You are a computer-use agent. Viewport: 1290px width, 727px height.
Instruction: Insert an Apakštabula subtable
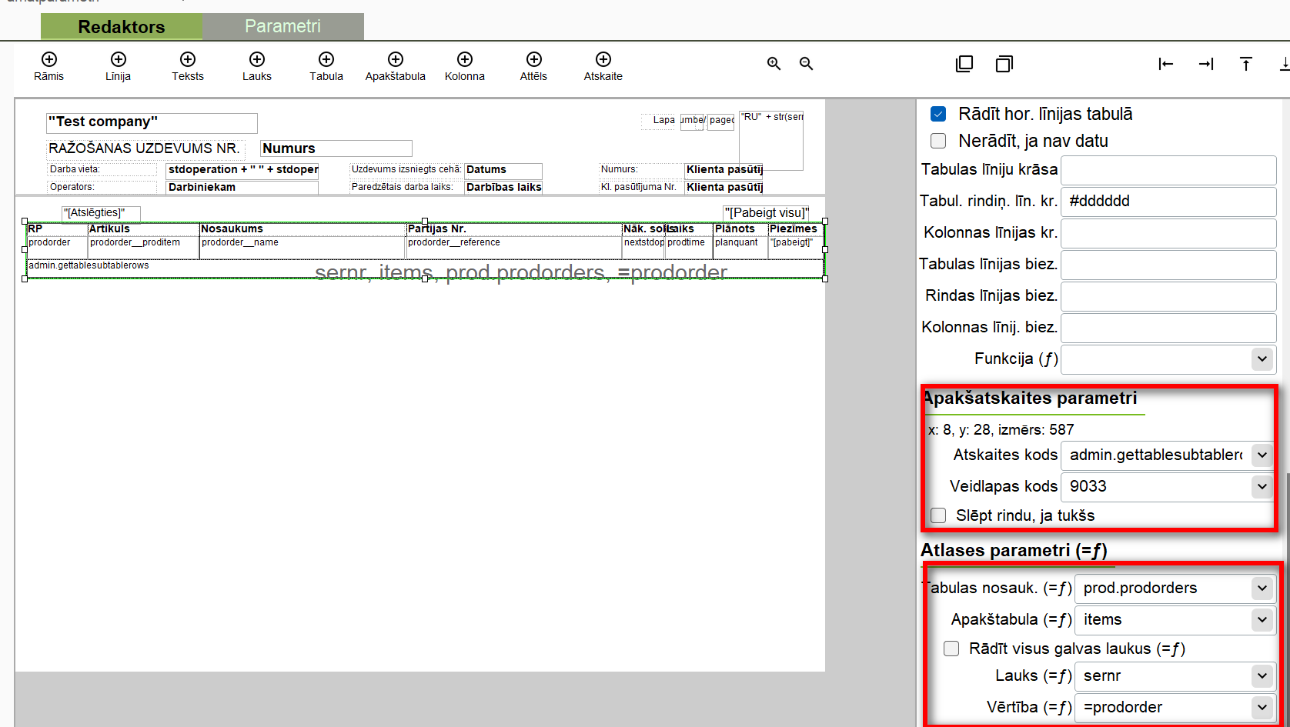[x=396, y=66]
